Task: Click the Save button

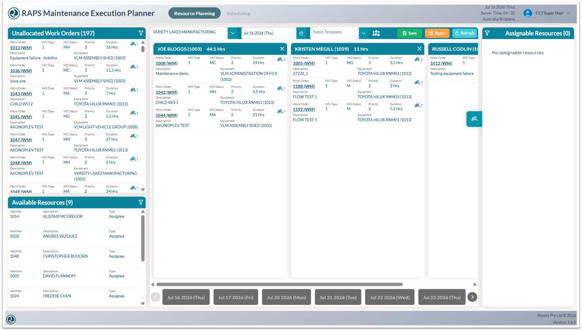Action: click(x=409, y=33)
